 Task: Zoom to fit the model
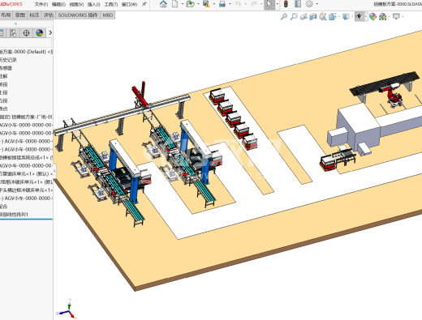284,17
